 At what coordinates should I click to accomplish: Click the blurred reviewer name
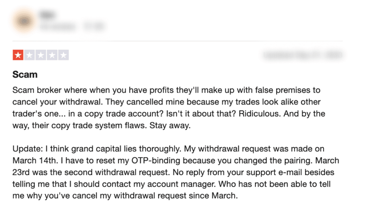pyautogui.click(x=46, y=15)
